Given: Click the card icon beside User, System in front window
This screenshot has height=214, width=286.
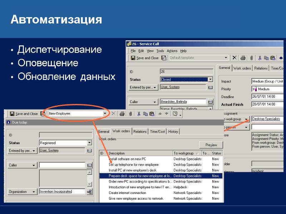Looking at the screenshot, I should (89, 151).
